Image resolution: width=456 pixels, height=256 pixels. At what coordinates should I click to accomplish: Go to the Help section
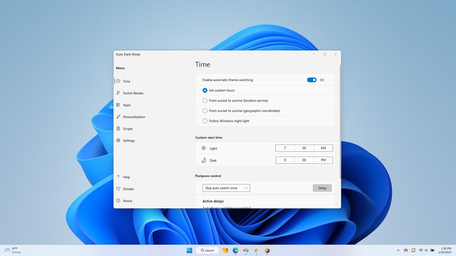[x=125, y=177]
